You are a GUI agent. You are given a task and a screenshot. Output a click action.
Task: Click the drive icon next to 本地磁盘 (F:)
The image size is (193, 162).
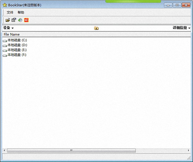[5, 55]
